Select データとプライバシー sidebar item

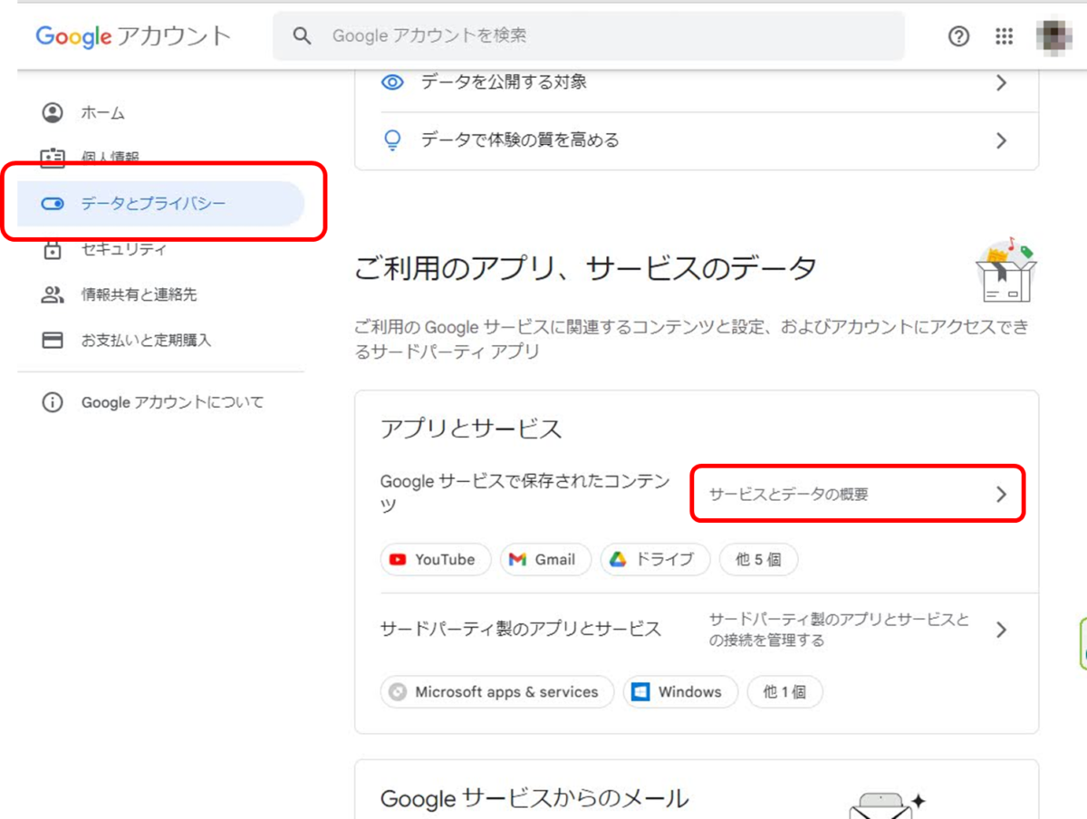[x=161, y=204]
